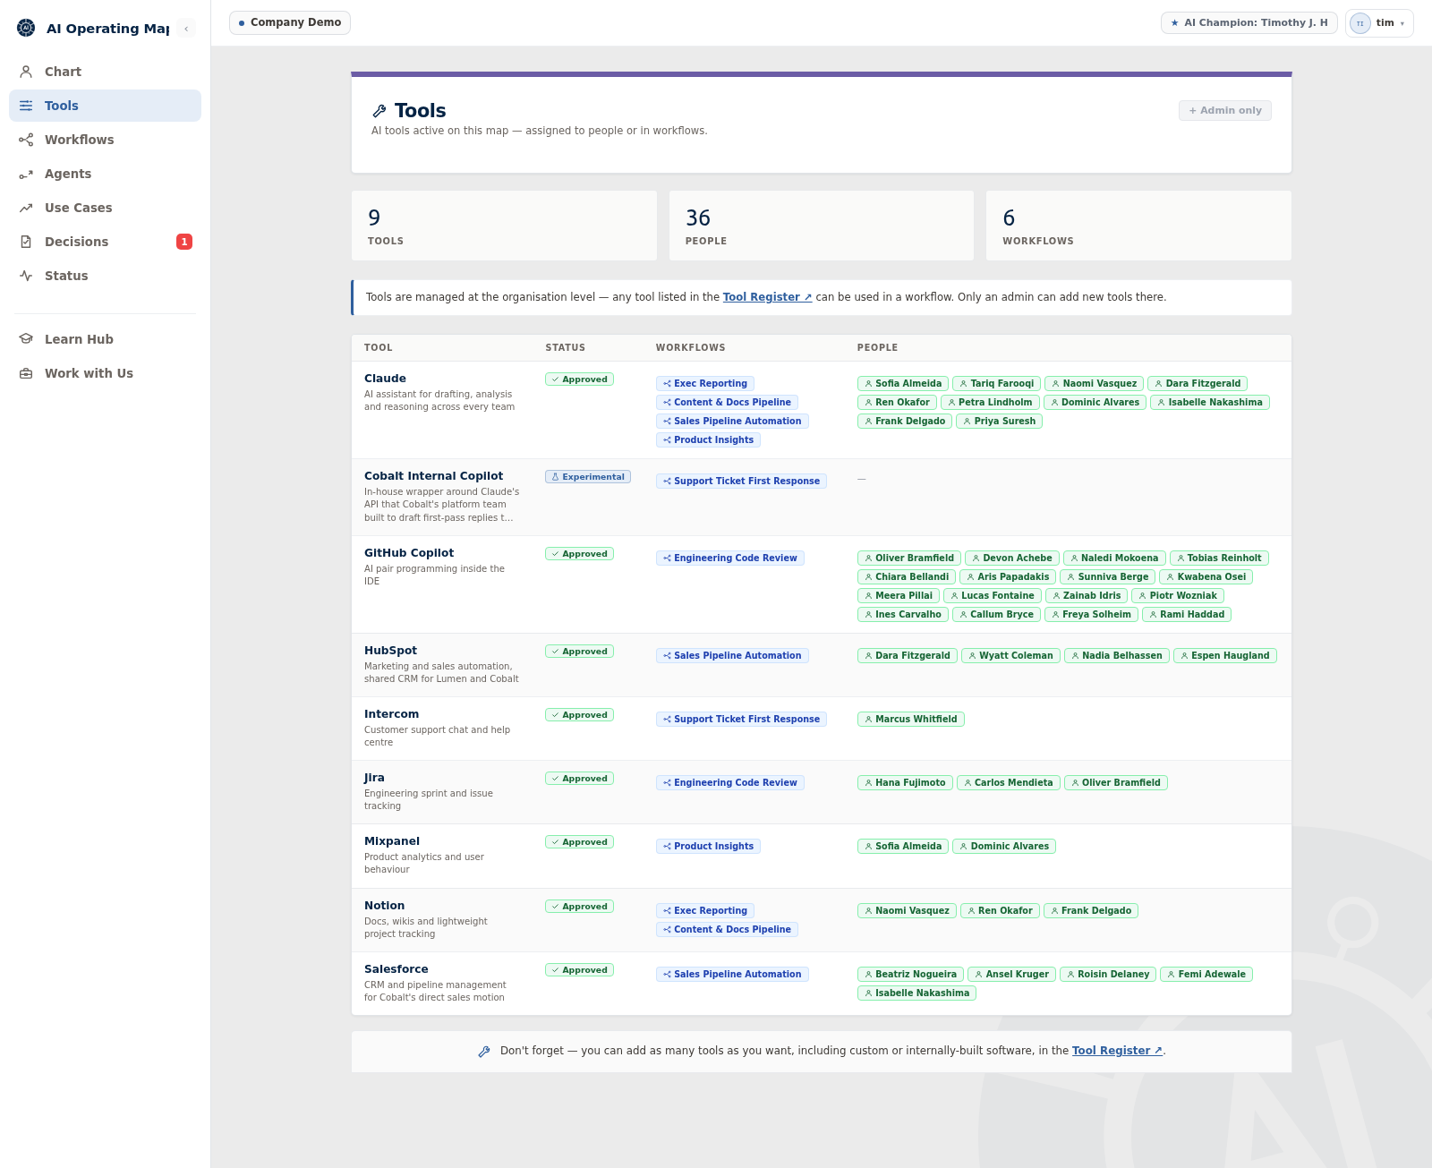Open the Tool Register link in info banner
This screenshot has height=1168, width=1432.
[x=767, y=297]
